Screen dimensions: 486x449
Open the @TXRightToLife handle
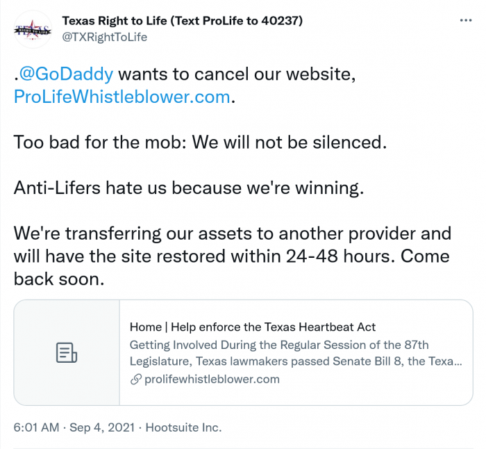[105, 37]
